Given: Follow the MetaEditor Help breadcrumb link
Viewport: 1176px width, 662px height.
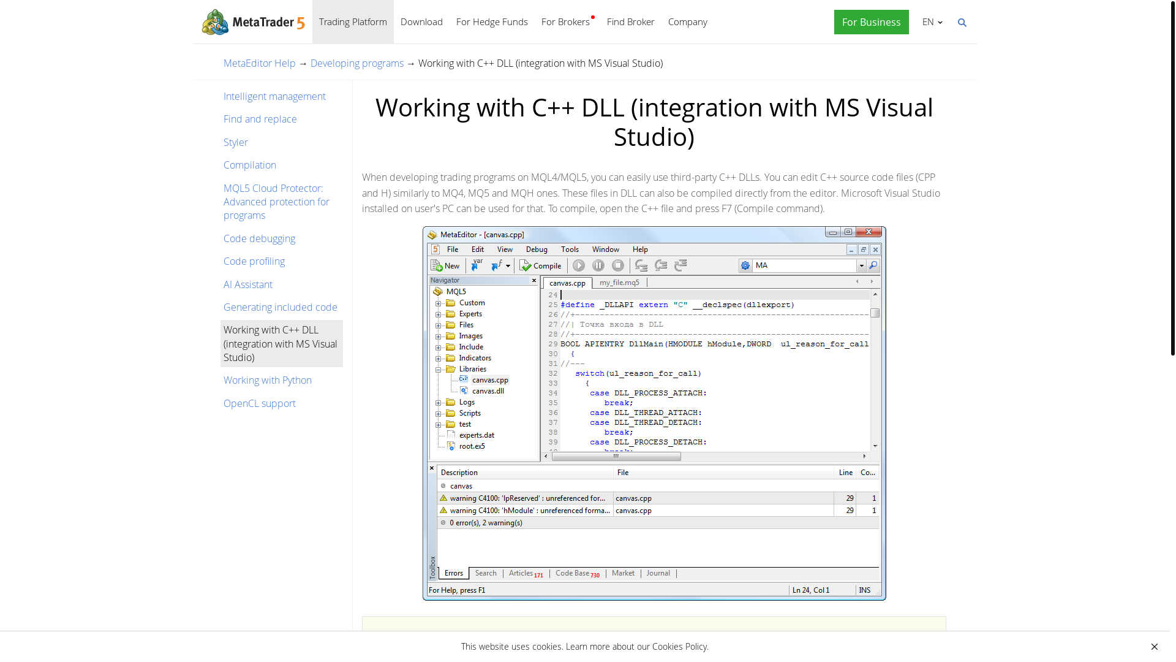Looking at the screenshot, I should click(259, 63).
